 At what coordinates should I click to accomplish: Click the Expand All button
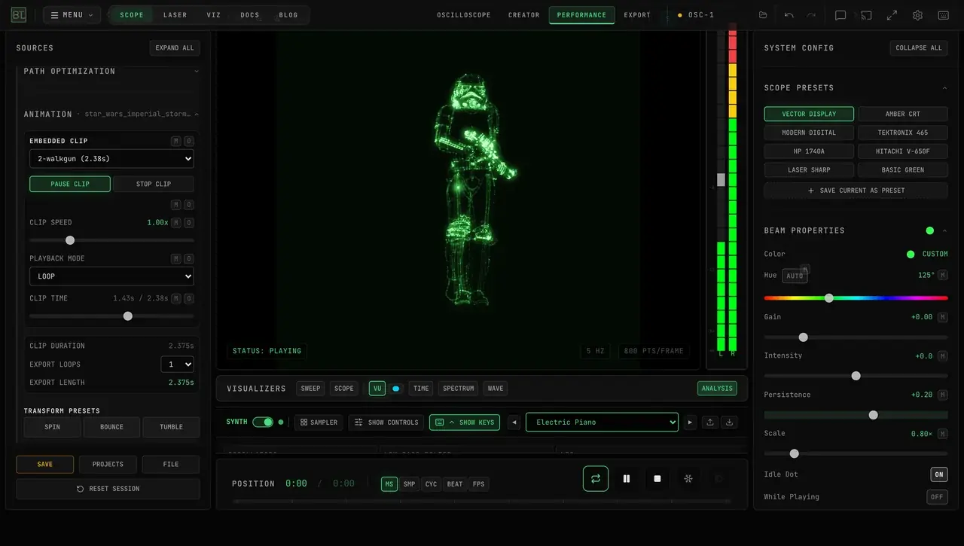tap(175, 48)
